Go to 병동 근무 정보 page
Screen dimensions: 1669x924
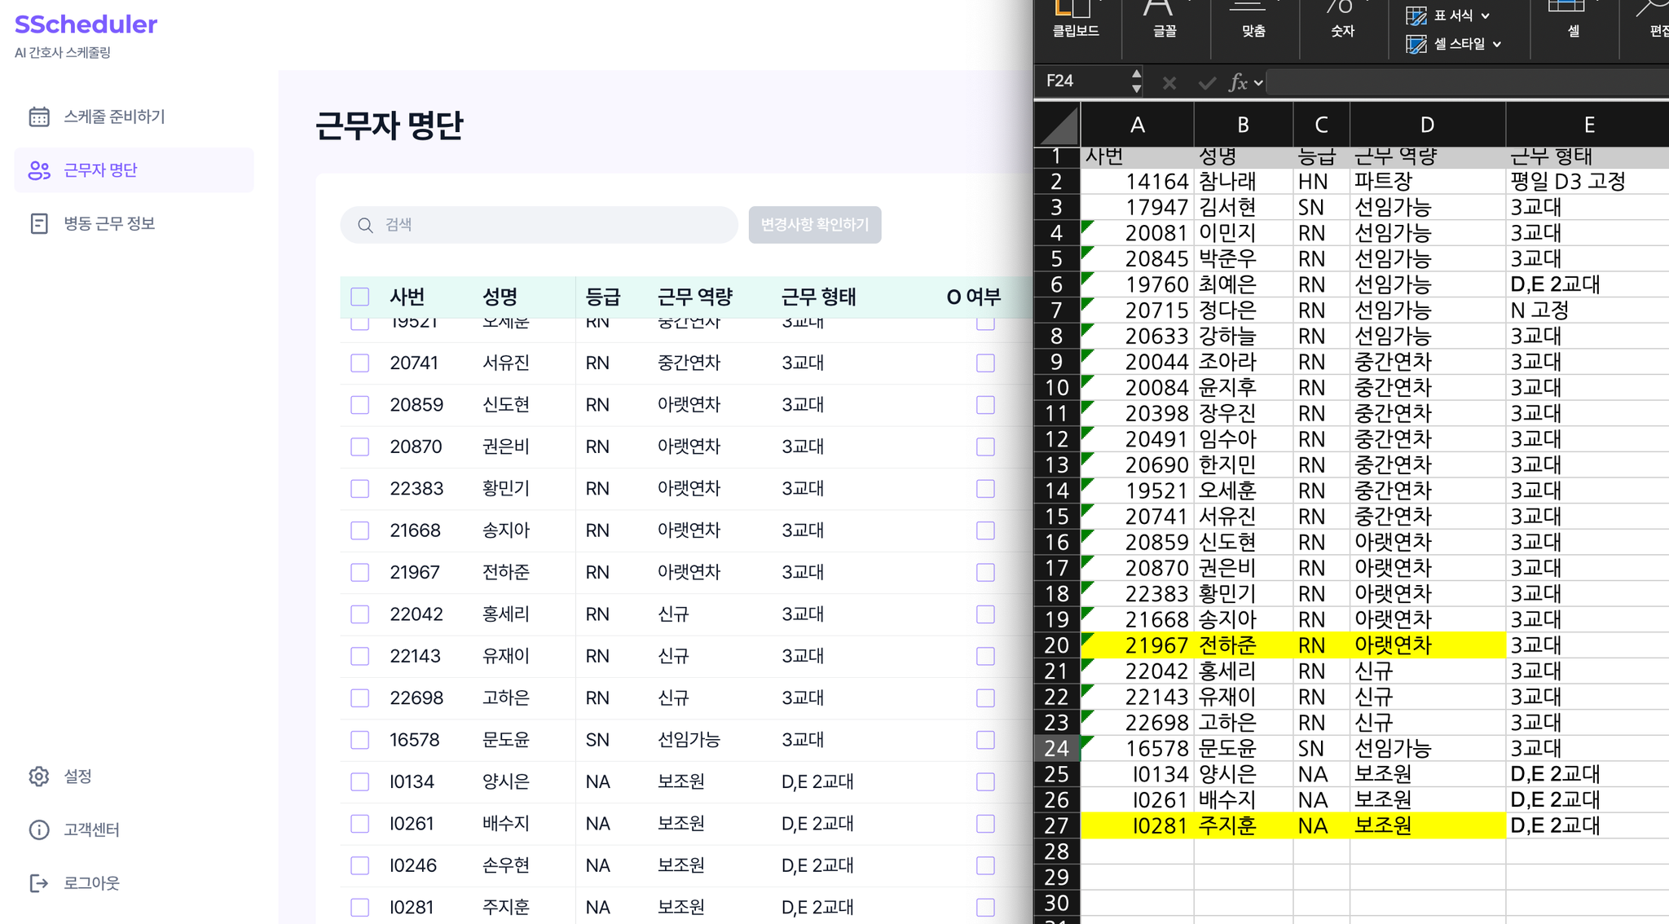(x=109, y=223)
